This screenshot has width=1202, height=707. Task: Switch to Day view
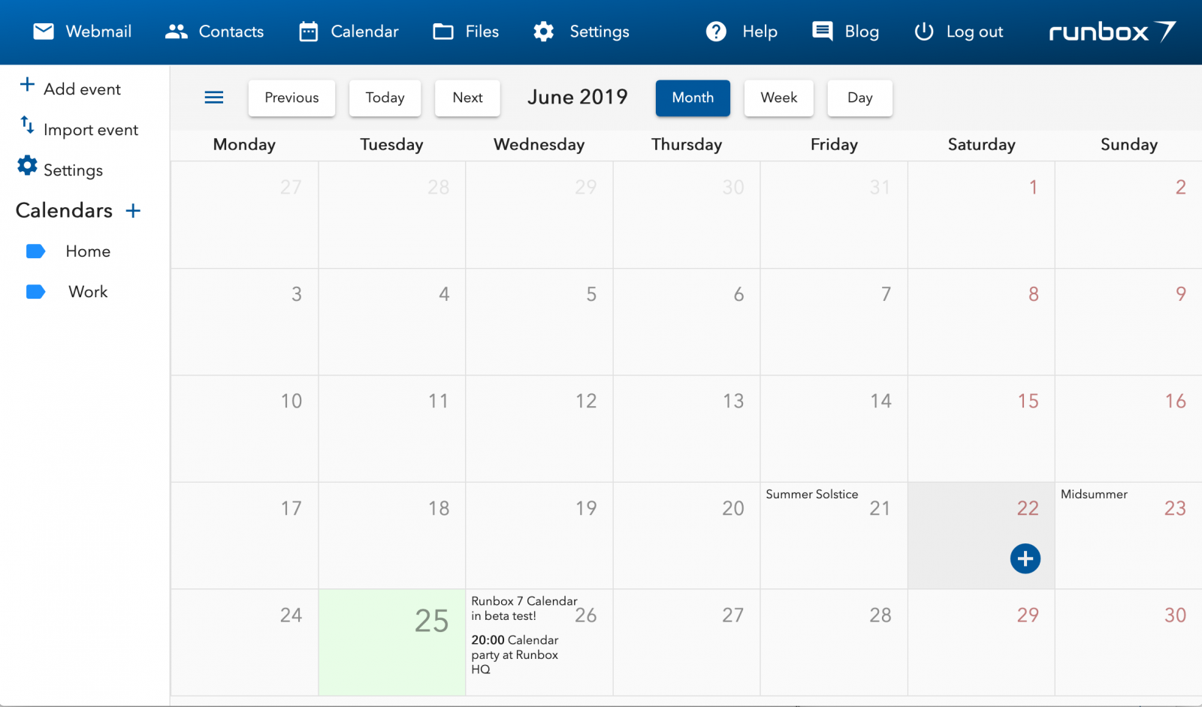click(859, 98)
